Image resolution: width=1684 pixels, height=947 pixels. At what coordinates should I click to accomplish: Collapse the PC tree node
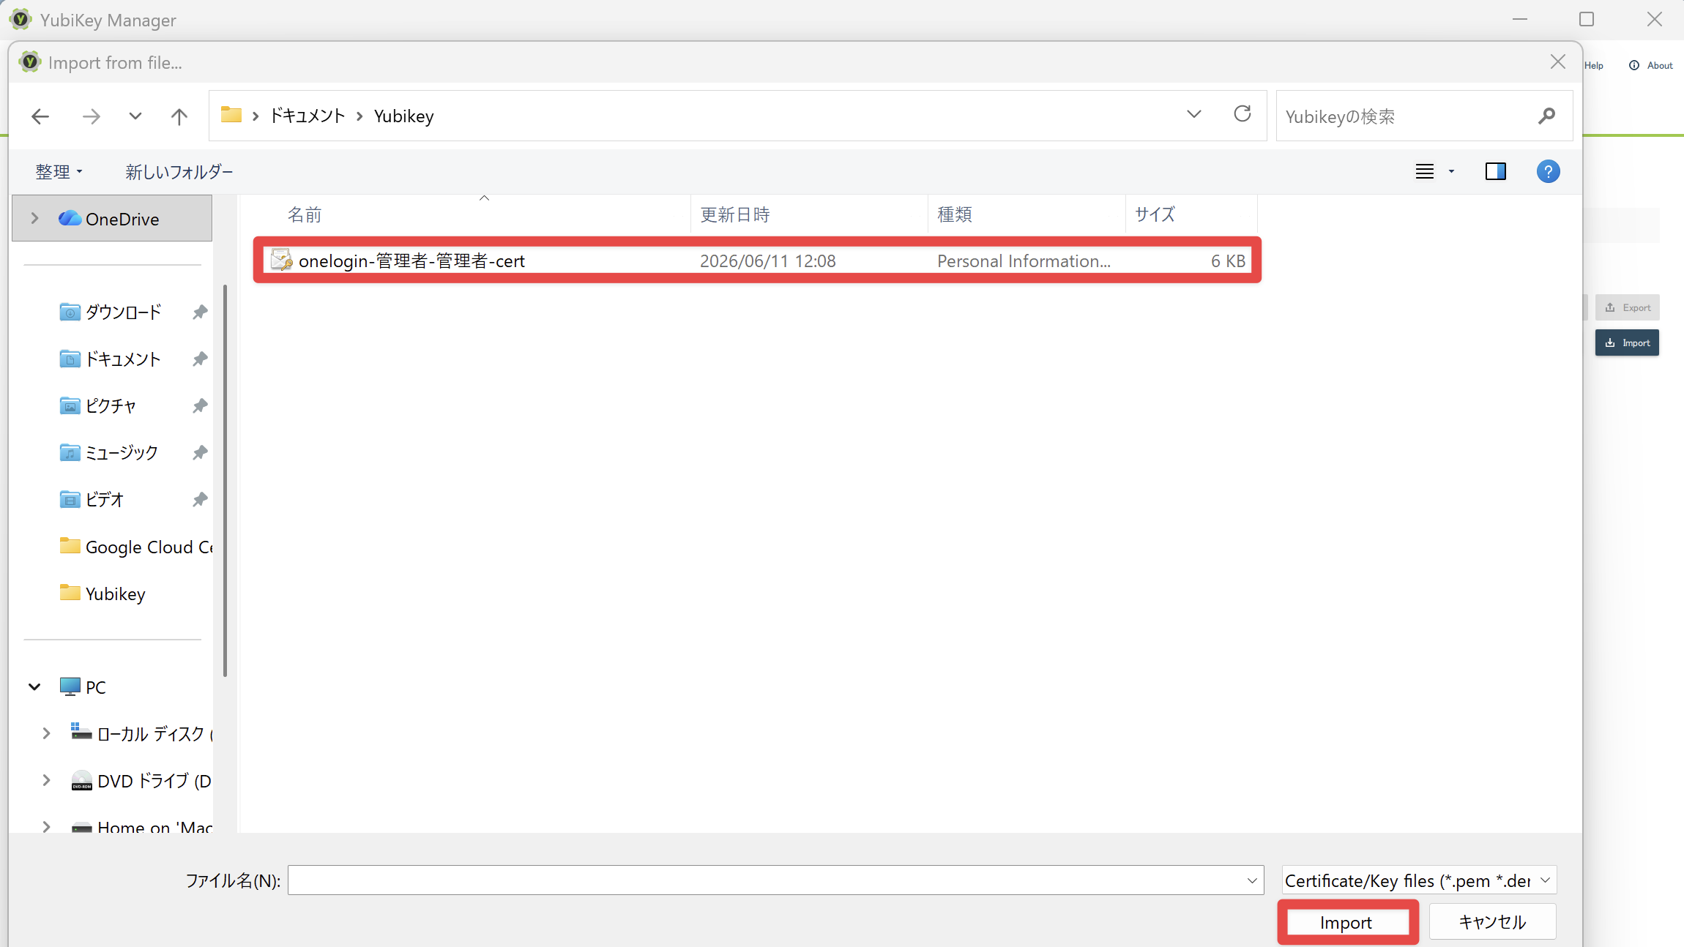click(x=34, y=686)
